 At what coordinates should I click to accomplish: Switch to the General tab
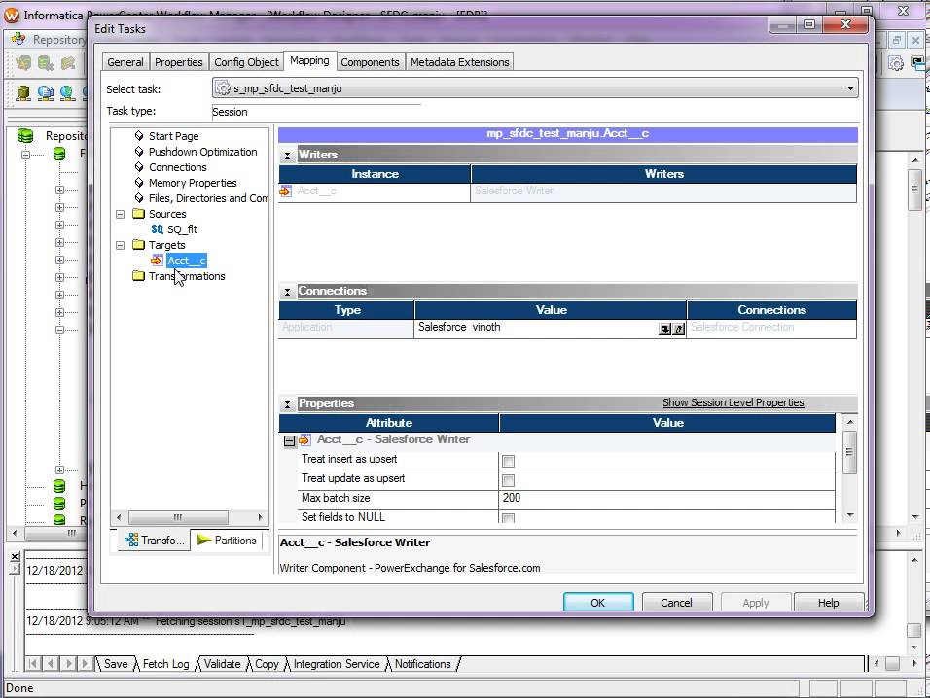tap(125, 62)
